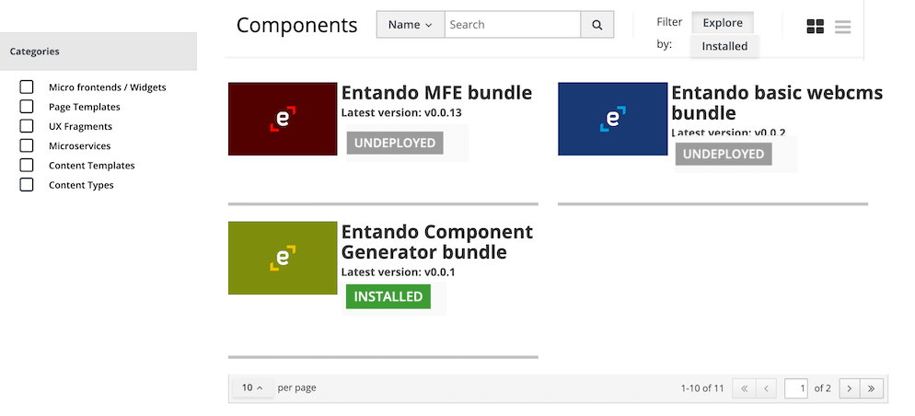915x416 pixels.
Task: Open Entando basic webcms bundle thumbnail
Action: tap(613, 119)
